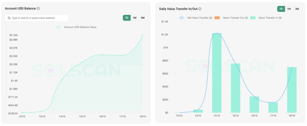The image size is (307, 126).
Task: Click the 18/10 data point on balance line
Action: pyautogui.click(x=143, y=35)
